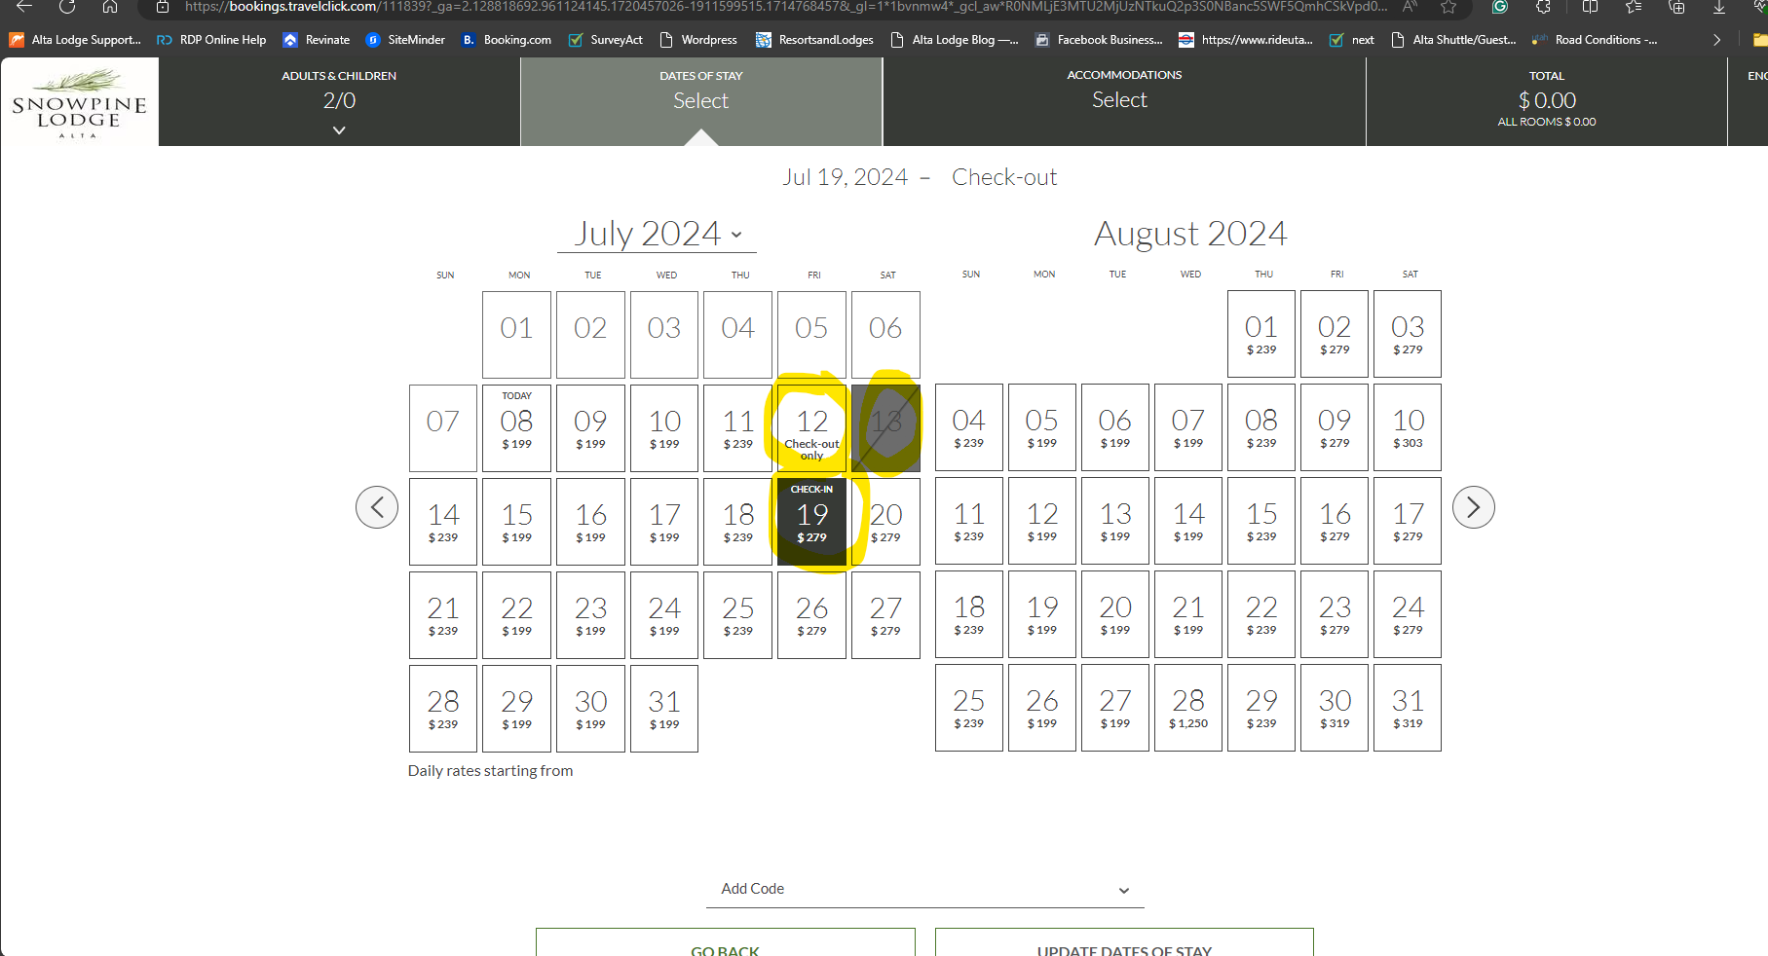Click the Snowpine Lodge logo
Screen dimensions: 1768x956
(x=79, y=102)
